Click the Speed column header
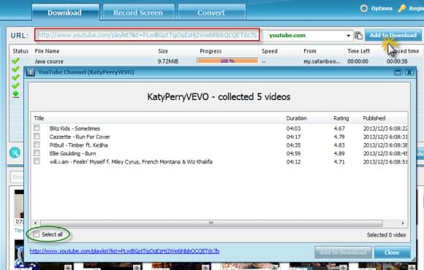 tap(270, 51)
